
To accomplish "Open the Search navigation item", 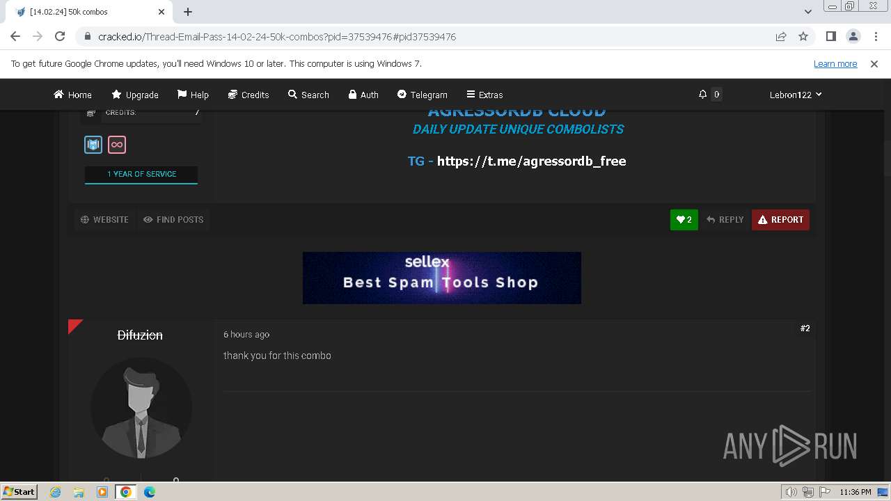I will pos(308,95).
